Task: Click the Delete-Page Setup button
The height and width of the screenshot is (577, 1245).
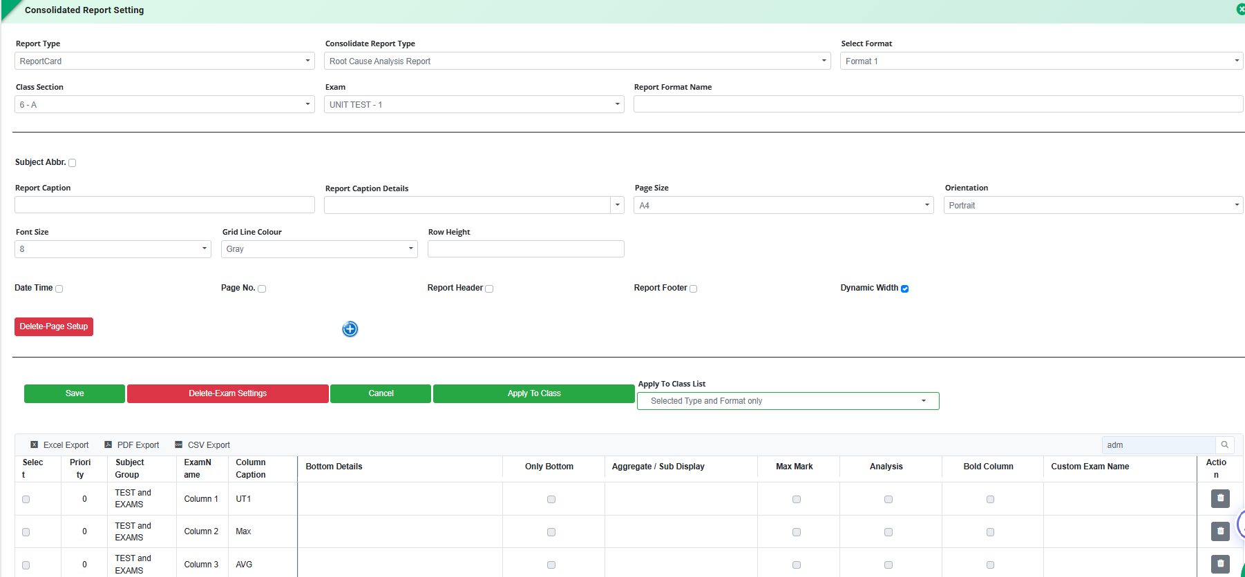Action: pos(54,326)
